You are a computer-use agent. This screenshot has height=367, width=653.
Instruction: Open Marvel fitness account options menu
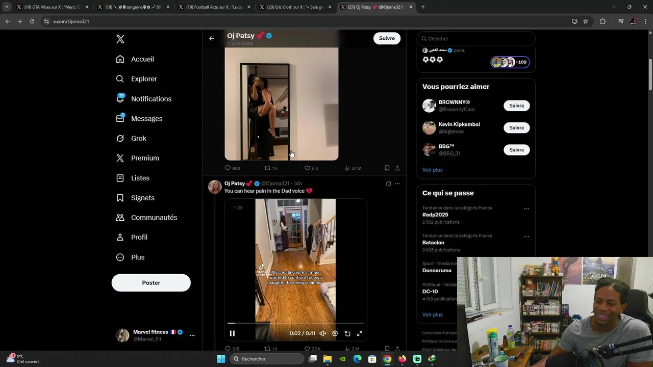point(192,335)
